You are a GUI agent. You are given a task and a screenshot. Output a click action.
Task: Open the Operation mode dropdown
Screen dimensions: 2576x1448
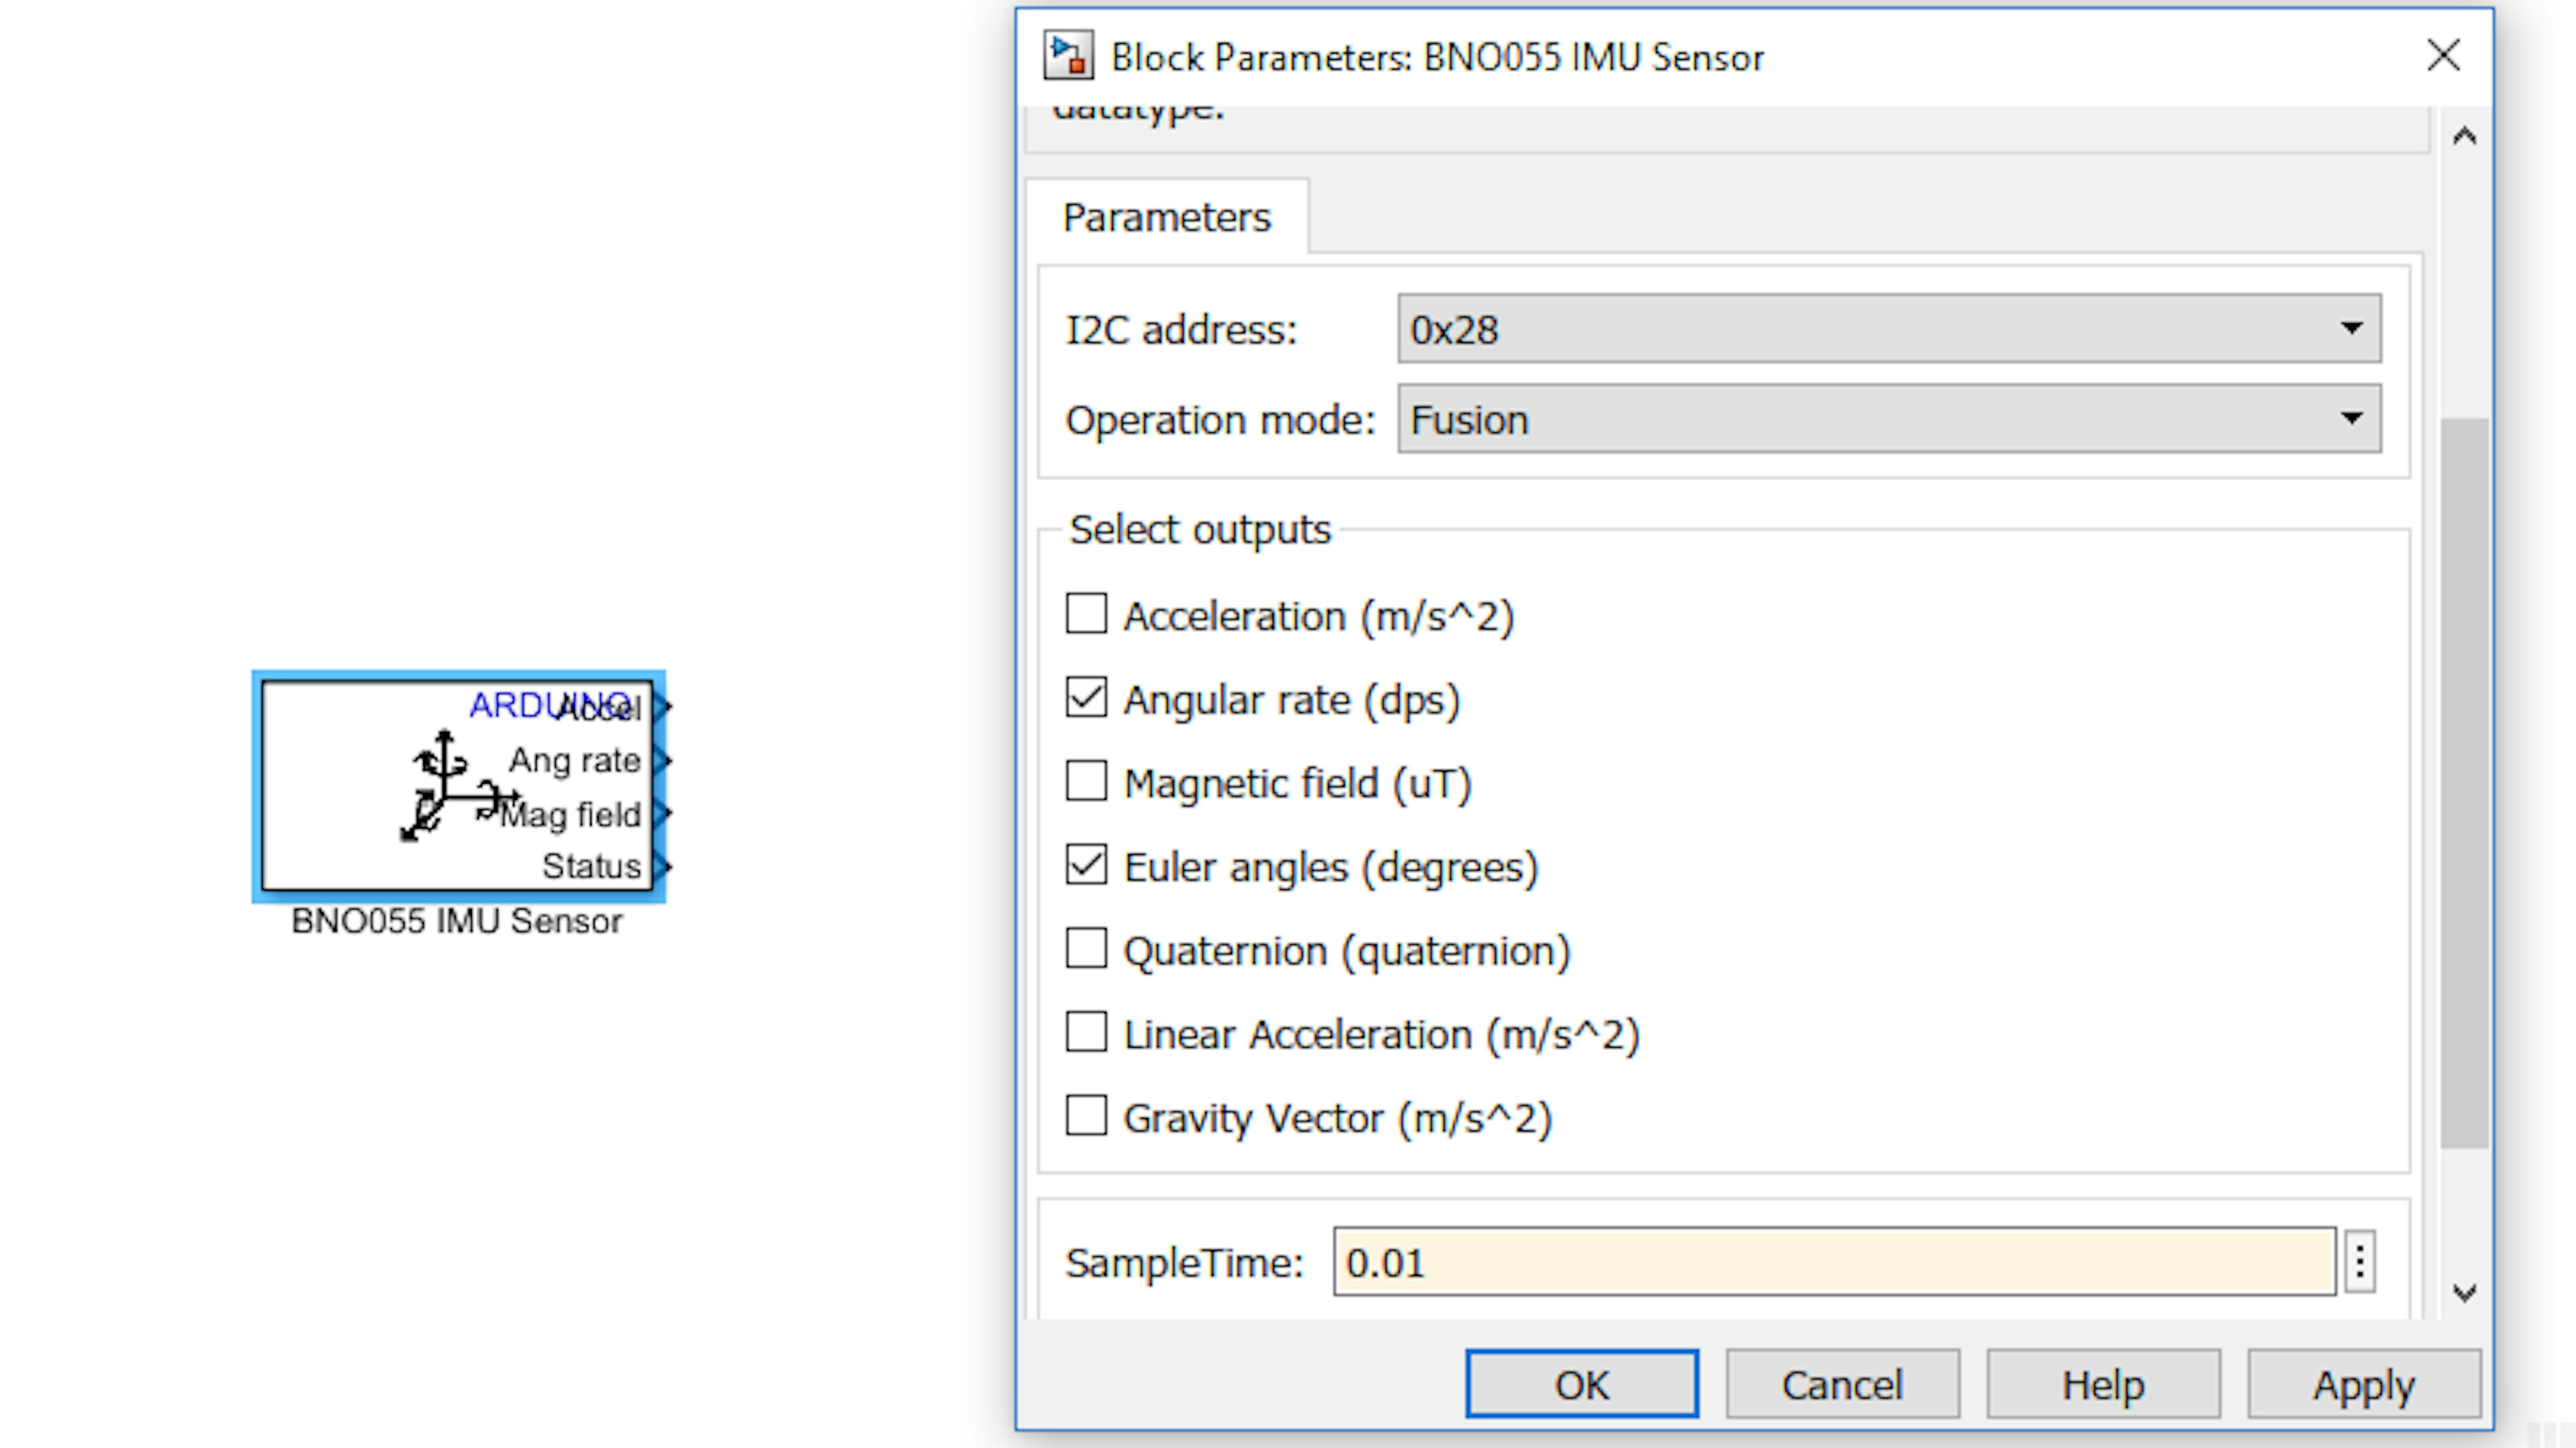1889,419
